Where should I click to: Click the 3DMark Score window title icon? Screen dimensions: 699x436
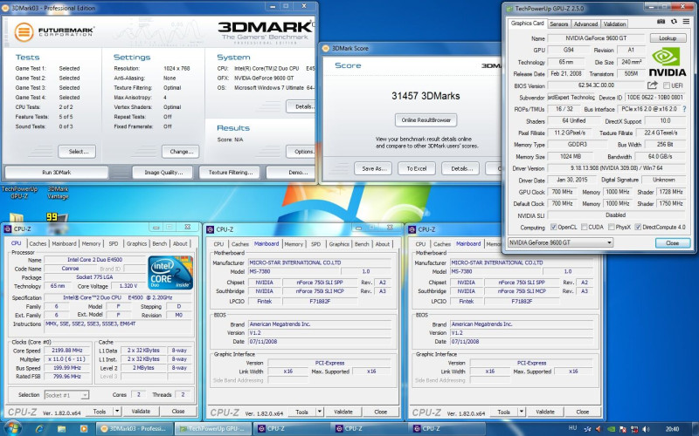click(325, 49)
